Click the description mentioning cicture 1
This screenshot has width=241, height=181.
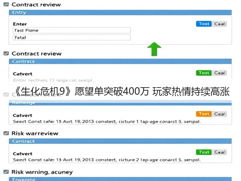pyautogui.click(x=107, y=122)
